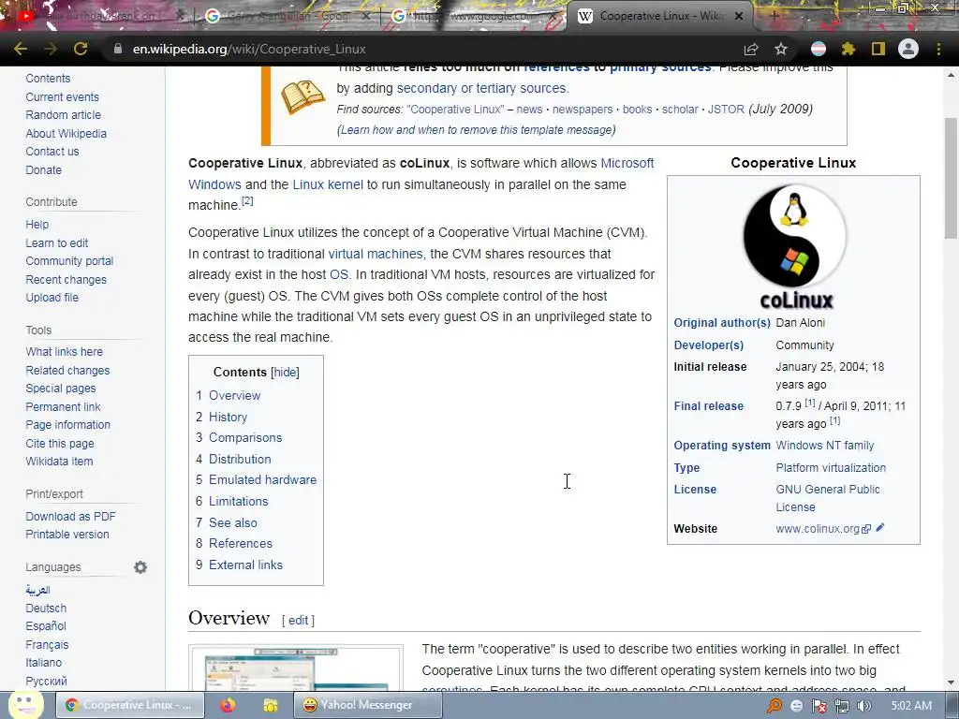The height and width of the screenshot is (719, 959).
Task: Open language settings gear icon
Action: [140, 567]
